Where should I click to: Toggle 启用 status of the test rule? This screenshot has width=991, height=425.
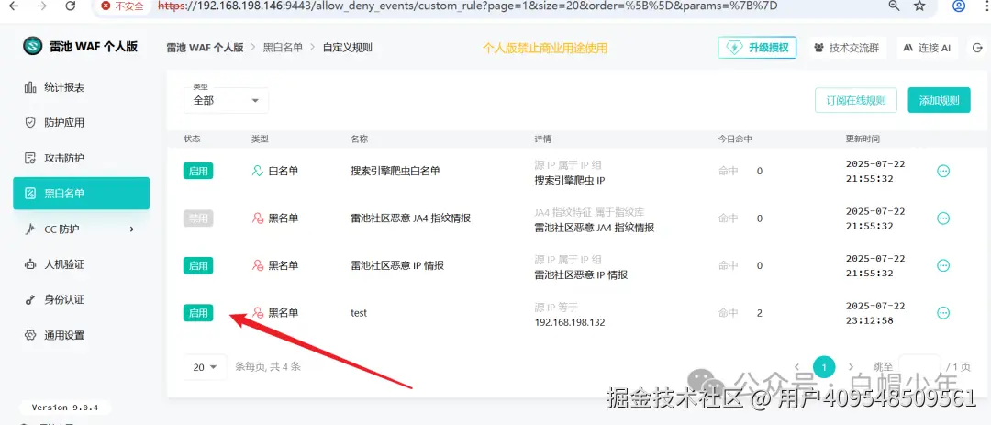point(198,312)
